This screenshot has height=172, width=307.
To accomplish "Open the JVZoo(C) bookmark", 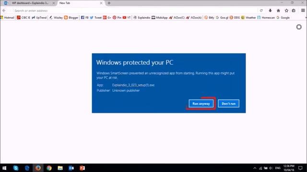I will pyautogui.click(x=177, y=18).
